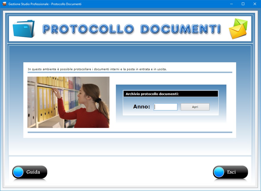Focus the Anno year input field
261x191 pixels.
tap(165, 107)
